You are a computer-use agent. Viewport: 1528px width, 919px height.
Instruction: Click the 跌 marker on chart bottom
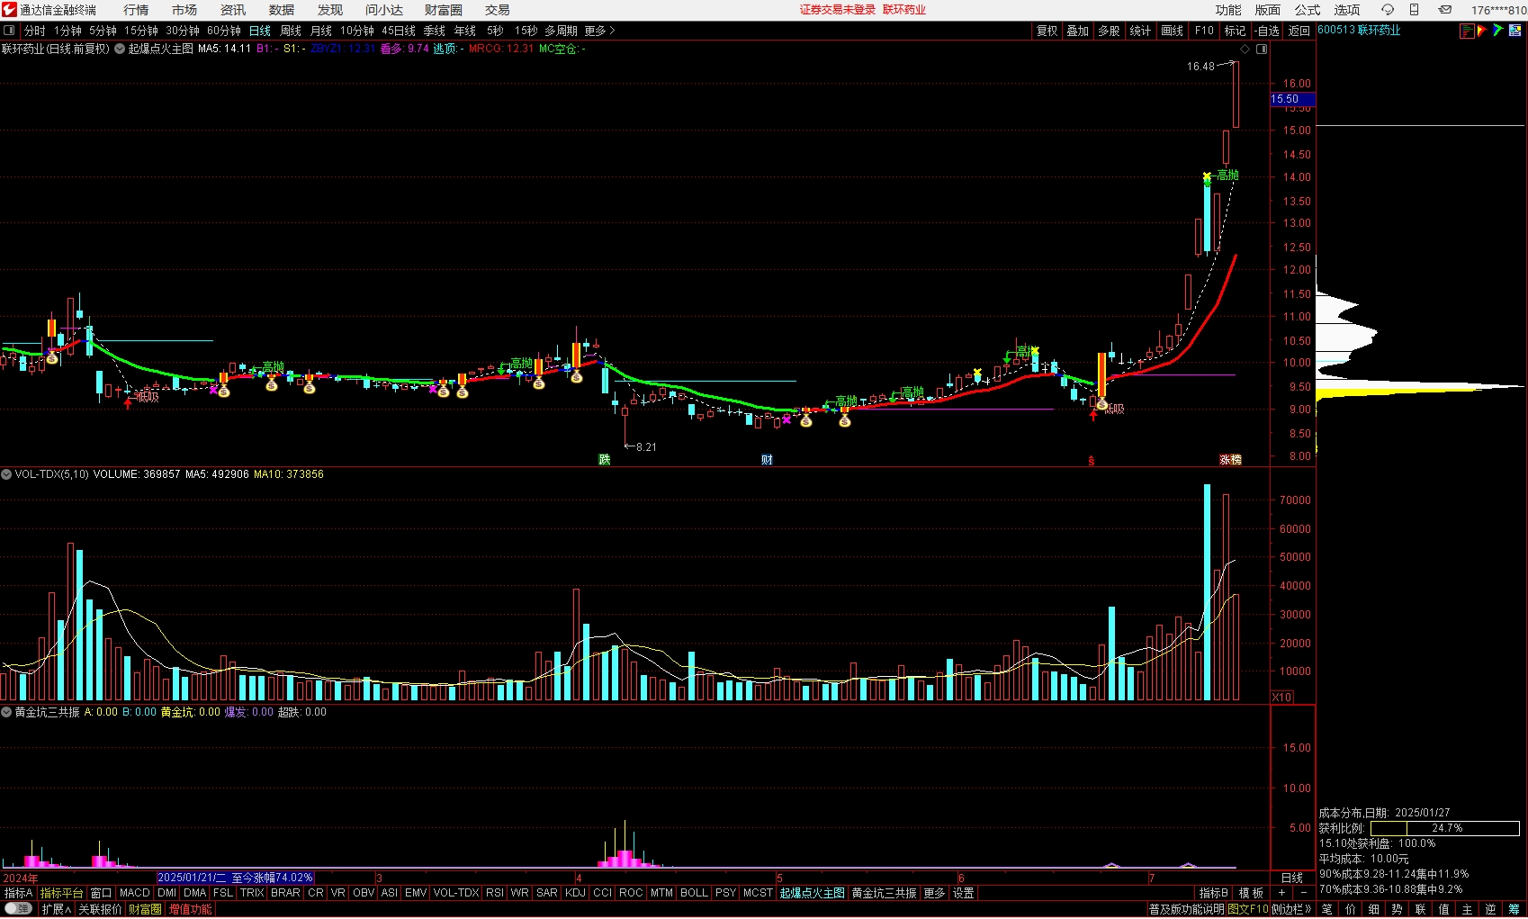pos(605,460)
